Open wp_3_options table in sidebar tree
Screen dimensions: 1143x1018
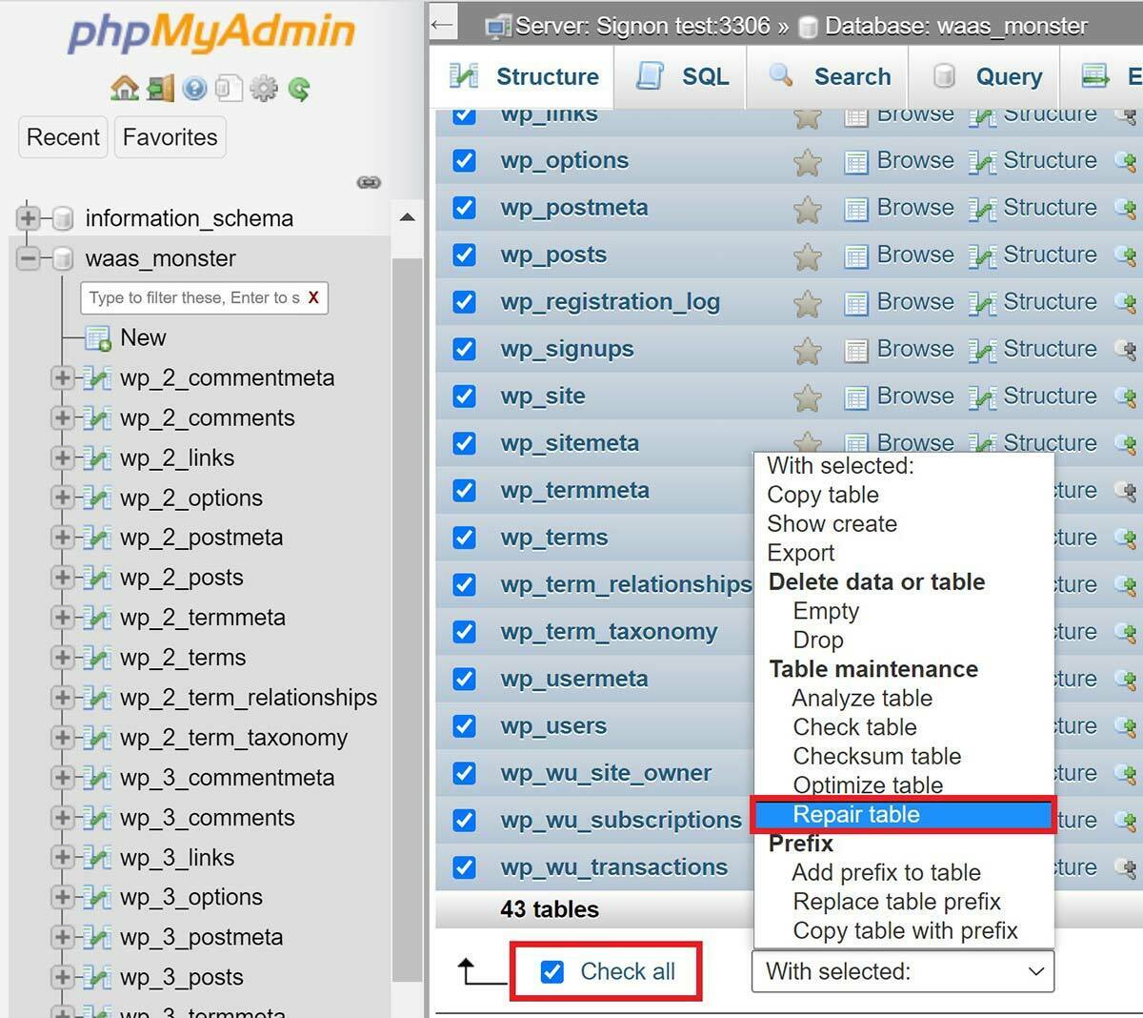191,897
